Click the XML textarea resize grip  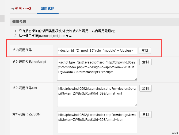click(136, 105)
